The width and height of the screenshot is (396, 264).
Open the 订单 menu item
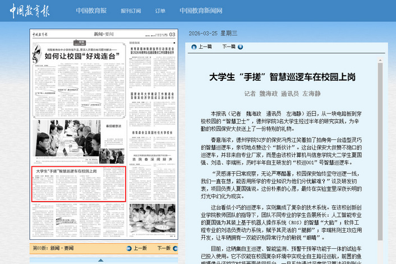[x=160, y=11]
